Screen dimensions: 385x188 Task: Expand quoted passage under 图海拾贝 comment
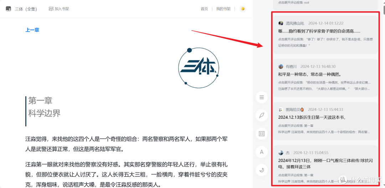point(324,129)
